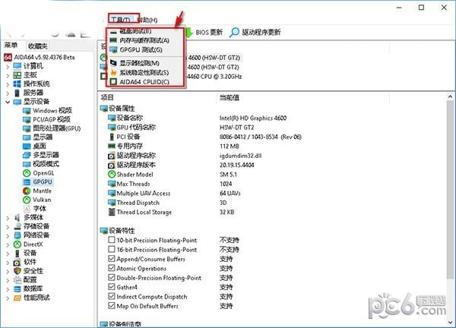Expand the DirectX tree node
The image size is (456, 328).
(8, 244)
